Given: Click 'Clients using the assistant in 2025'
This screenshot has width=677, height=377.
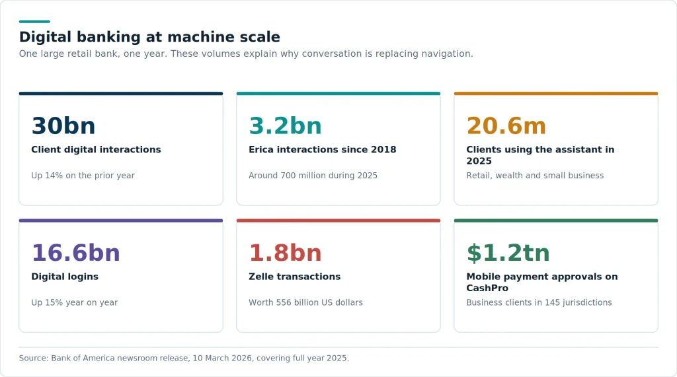Looking at the screenshot, I should click(x=540, y=155).
